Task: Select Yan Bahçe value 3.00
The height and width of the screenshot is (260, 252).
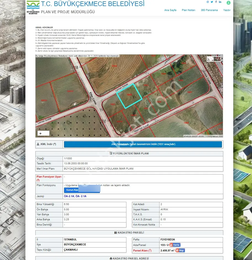Action: 67,215
